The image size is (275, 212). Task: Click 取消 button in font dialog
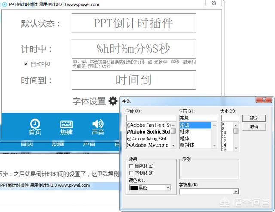pyautogui.click(x=254, y=127)
